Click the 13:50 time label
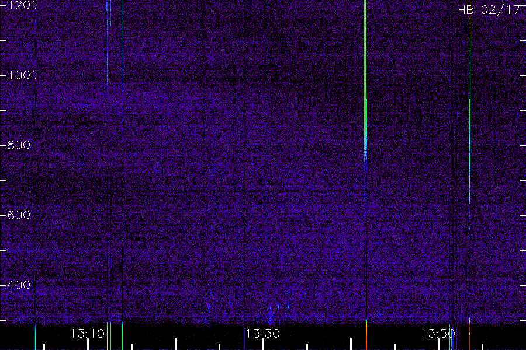This screenshot has width=526, height=350. coord(438,334)
